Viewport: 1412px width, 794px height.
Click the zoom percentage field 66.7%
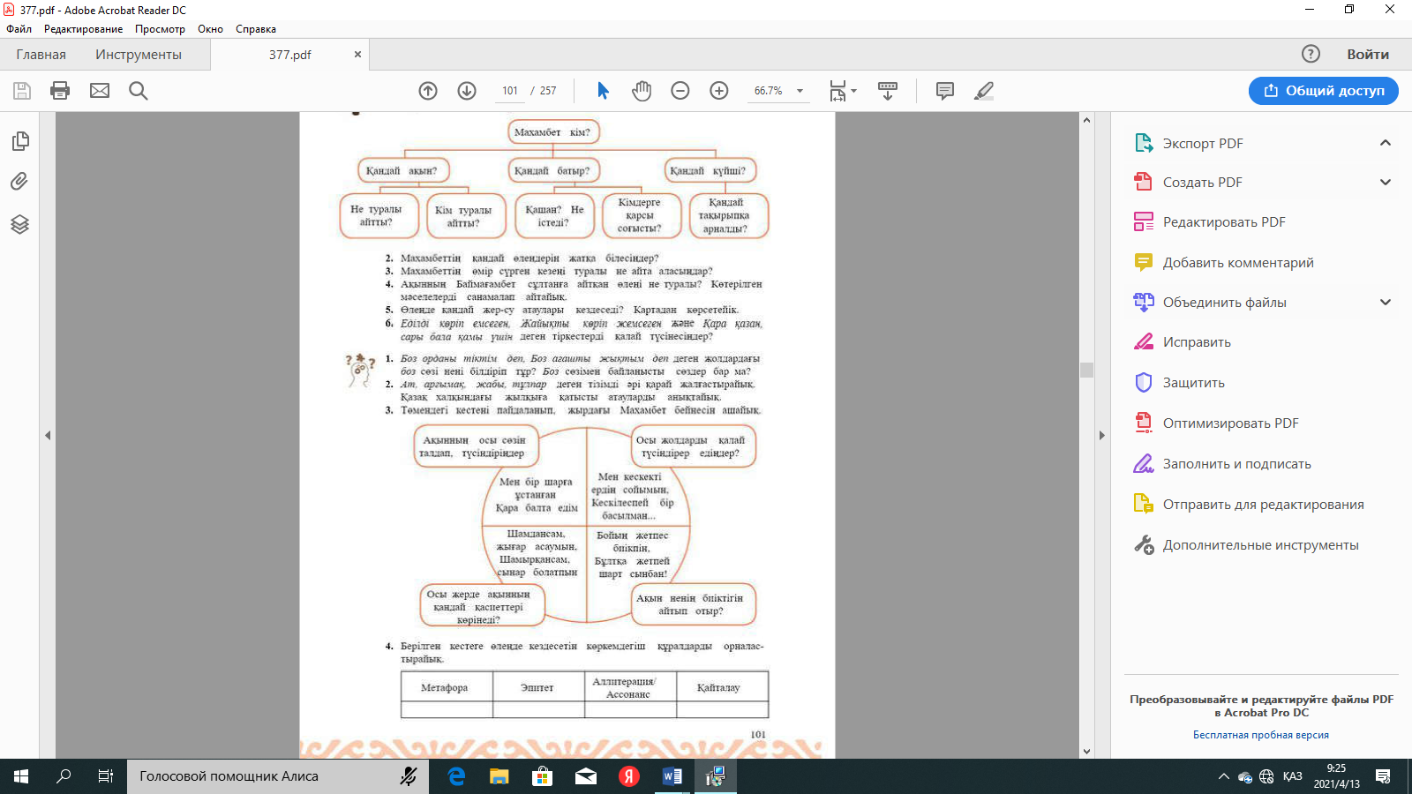click(x=769, y=91)
